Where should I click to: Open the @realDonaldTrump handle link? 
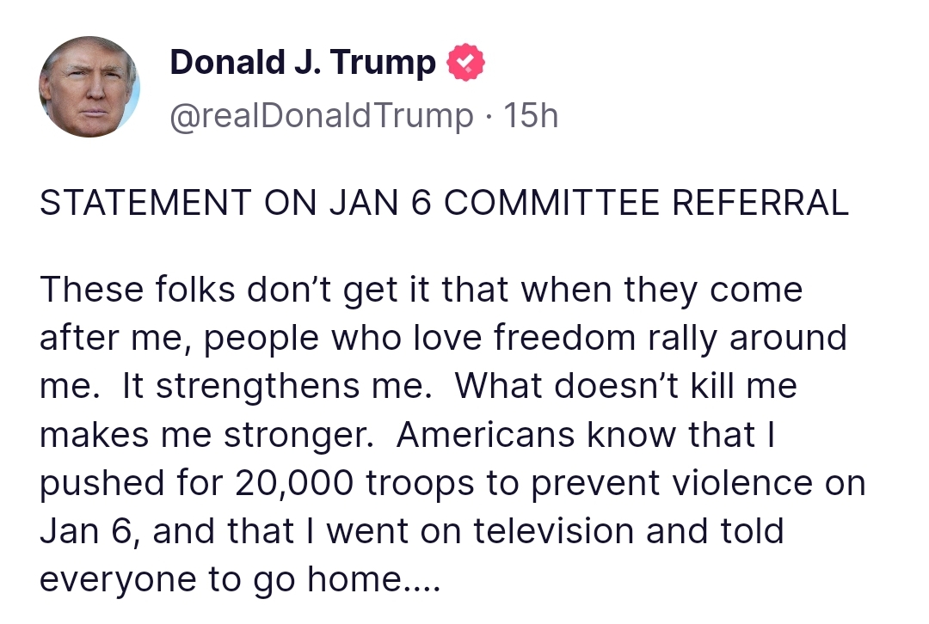[x=322, y=115]
